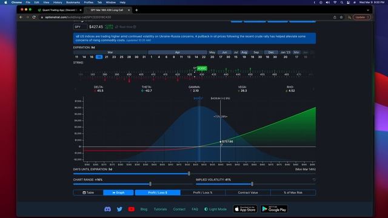Screen dimensions: 388x218
Task: Click the Delta icon next to 45.5
Action: pyautogui.click(x=95, y=91)
